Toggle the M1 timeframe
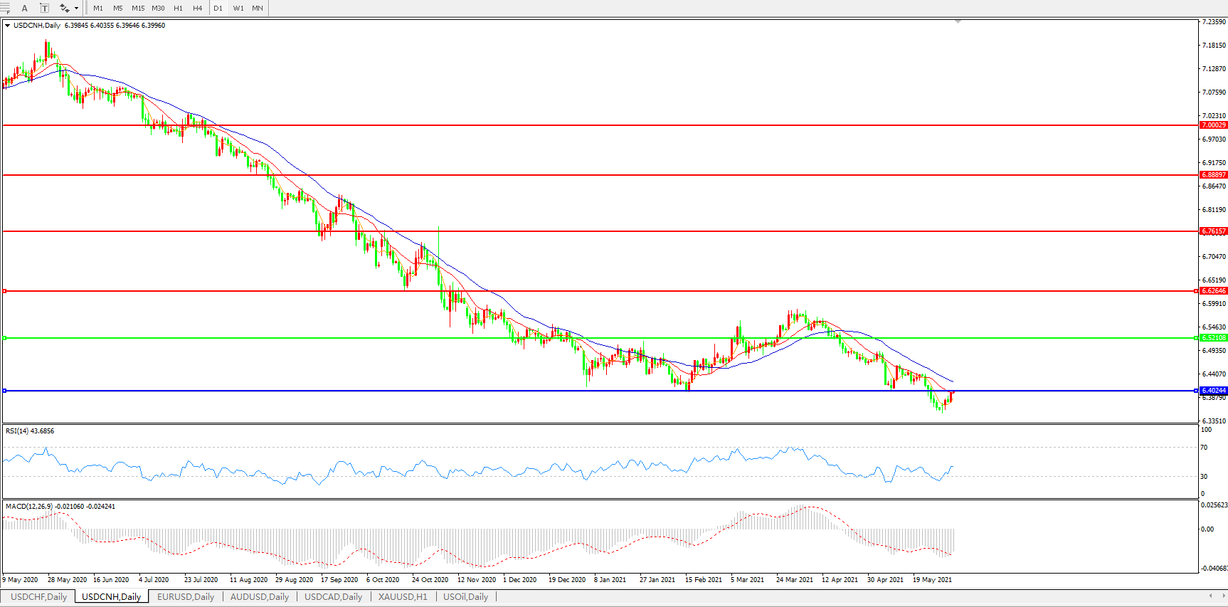The height and width of the screenshot is (607, 1228). click(x=98, y=8)
